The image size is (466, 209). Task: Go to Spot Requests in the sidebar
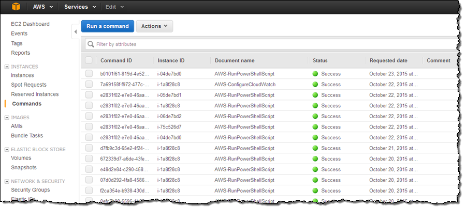point(28,85)
